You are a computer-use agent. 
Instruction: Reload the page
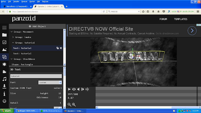(x=104, y=12)
